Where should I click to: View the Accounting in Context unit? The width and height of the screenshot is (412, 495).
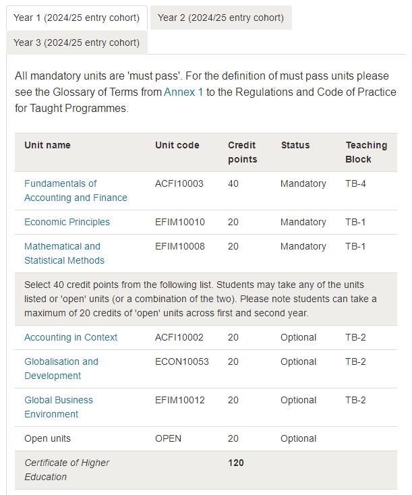click(x=71, y=337)
